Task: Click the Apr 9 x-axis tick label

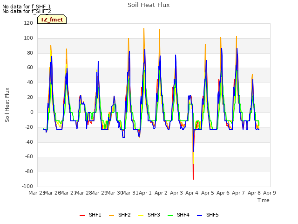Action: 270,193
